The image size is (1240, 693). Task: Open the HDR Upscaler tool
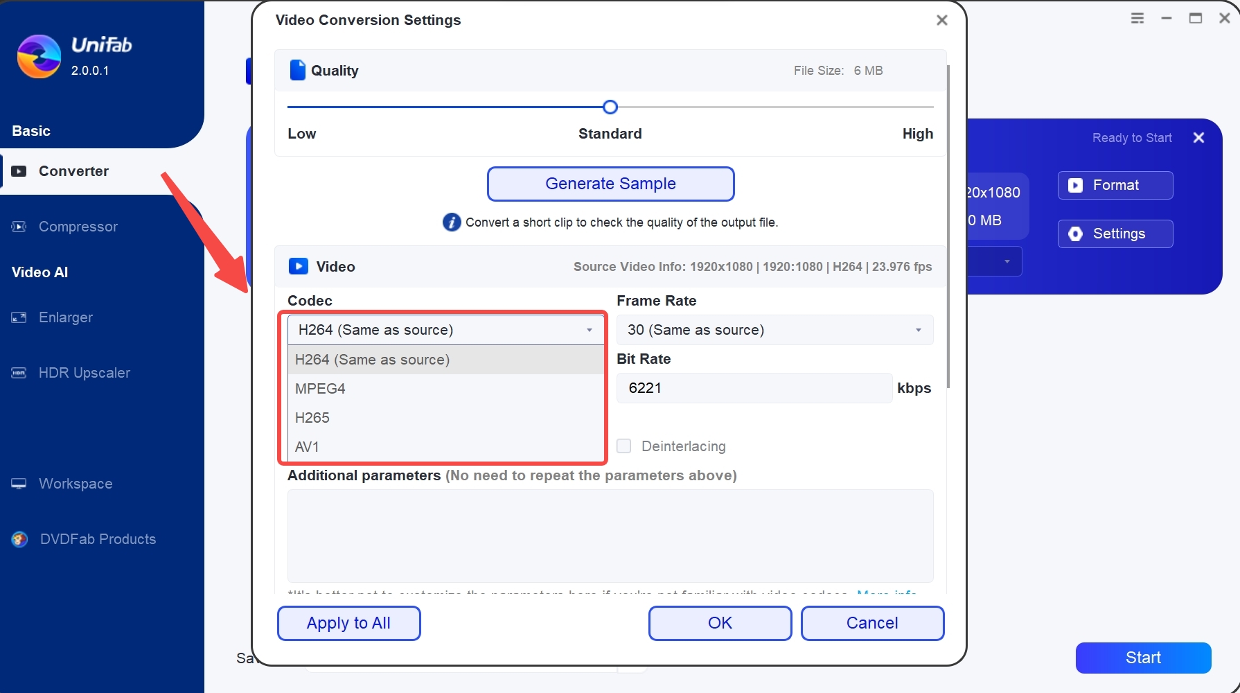pyautogui.click(x=83, y=373)
